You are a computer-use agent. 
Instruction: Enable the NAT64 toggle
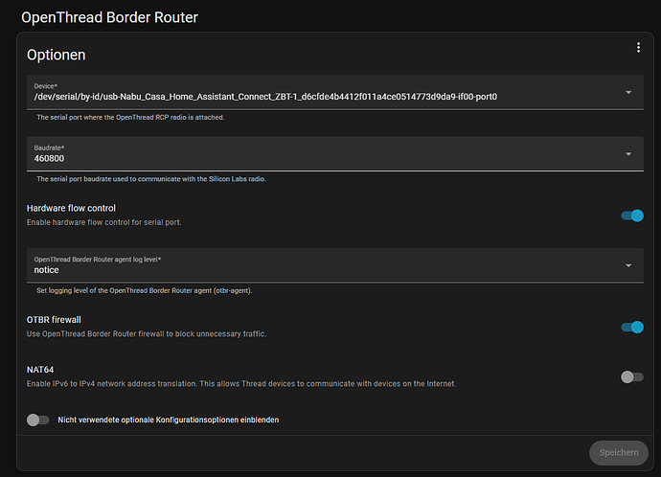click(x=632, y=376)
